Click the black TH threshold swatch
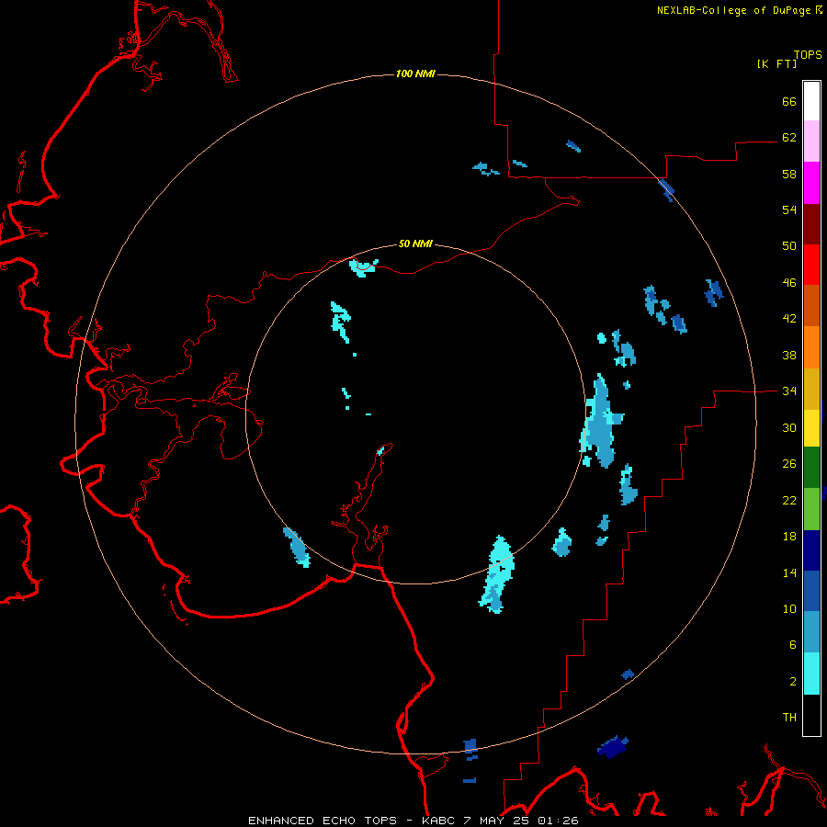Viewport: 827px width, 827px height. click(811, 715)
